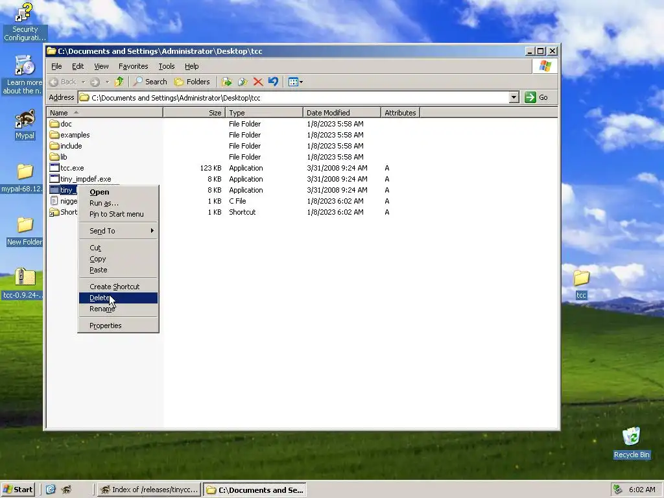Image resolution: width=664 pixels, height=498 pixels.
Task: Select Create Shortcut in context menu
Action: coord(118,287)
